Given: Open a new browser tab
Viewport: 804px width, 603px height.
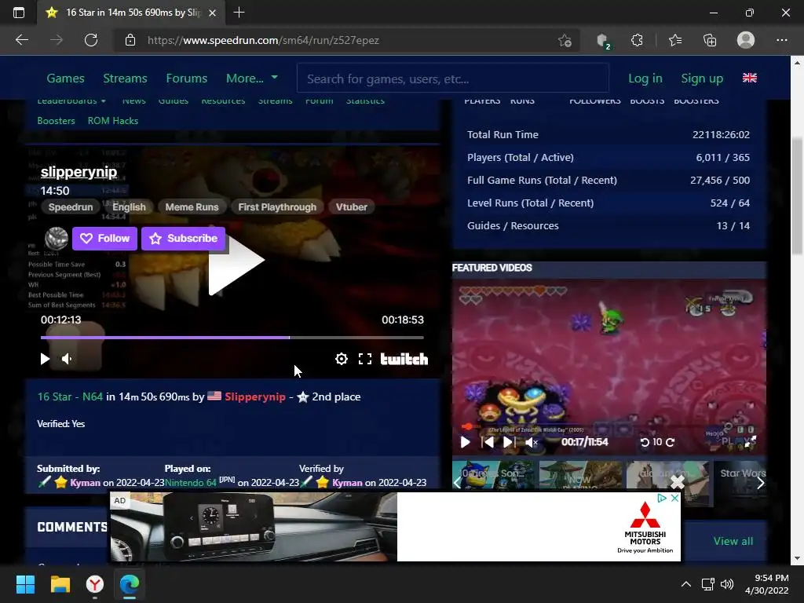Looking at the screenshot, I should 239,13.
